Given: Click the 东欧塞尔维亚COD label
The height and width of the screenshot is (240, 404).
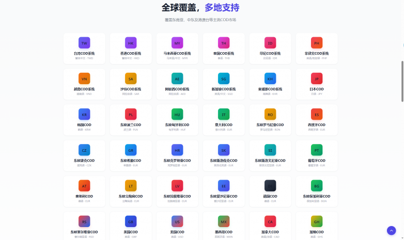Looking at the screenshot, I should pos(84,232).
